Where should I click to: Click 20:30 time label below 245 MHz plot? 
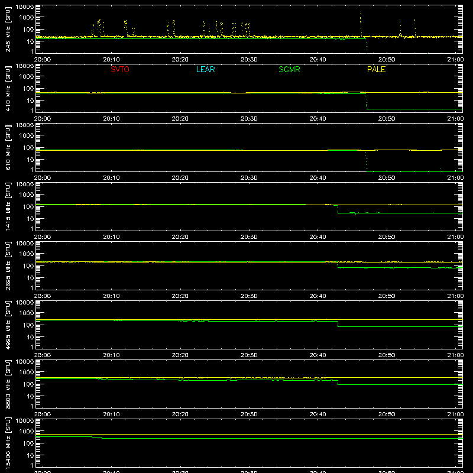coord(249,60)
